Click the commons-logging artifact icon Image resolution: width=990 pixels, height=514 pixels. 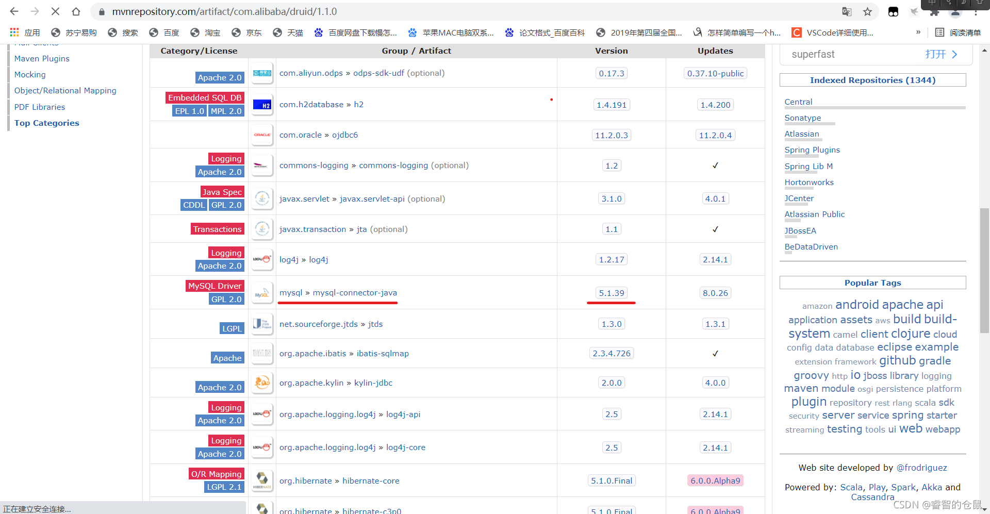[x=262, y=165]
